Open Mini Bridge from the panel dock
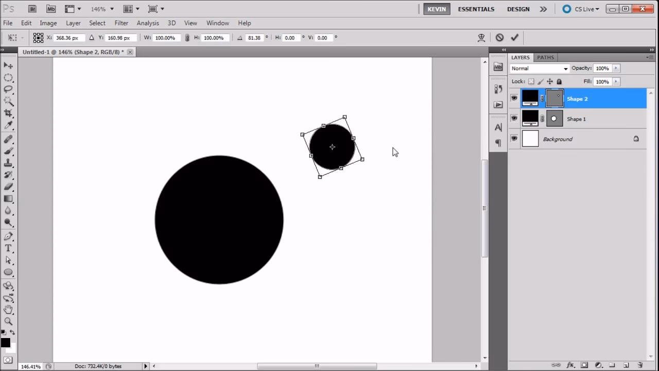This screenshot has width=659, height=371. pyautogui.click(x=497, y=67)
